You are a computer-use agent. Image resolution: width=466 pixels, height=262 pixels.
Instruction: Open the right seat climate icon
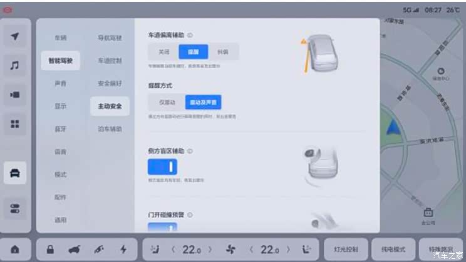point(306,249)
